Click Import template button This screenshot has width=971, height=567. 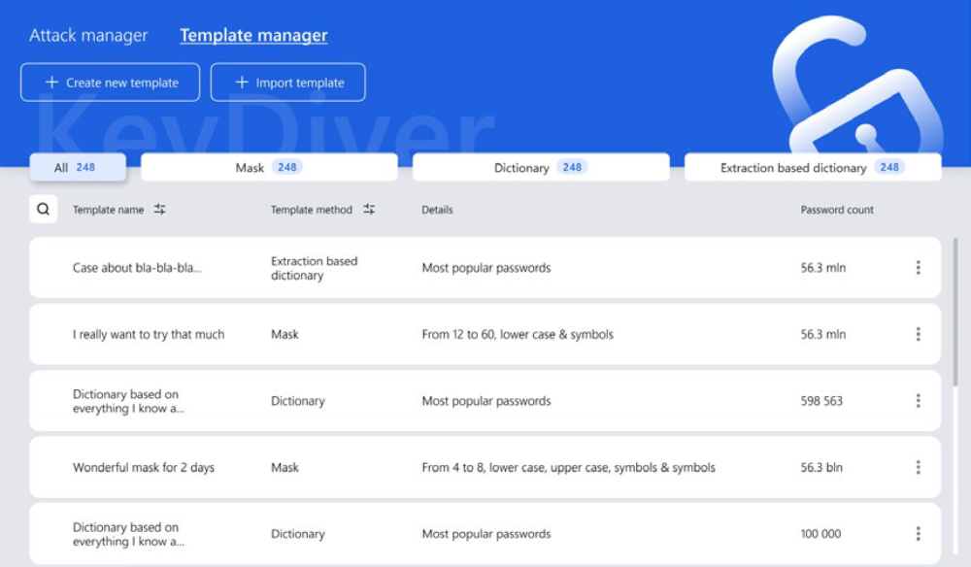[x=287, y=83]
